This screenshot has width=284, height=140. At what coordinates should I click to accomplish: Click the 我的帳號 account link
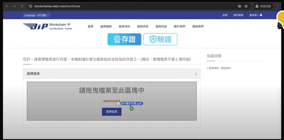click(238, 15)
